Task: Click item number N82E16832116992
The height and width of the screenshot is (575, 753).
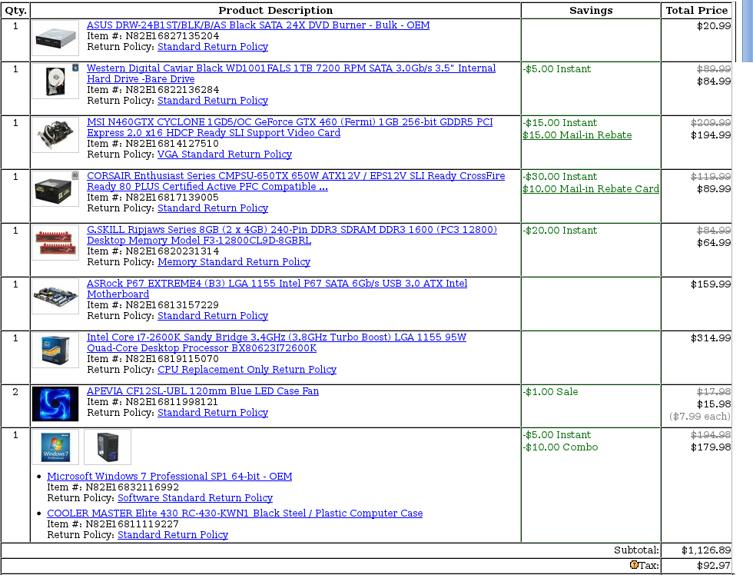Action: click(x=132, y=487)
